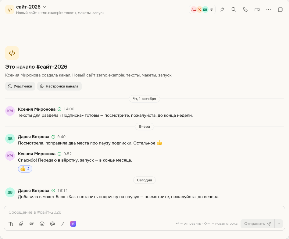Image resolution: width=289 pixels, height=239 pixels.
Task: Open pinned messages with the pin icon
Action: click(x=222, y=9)
